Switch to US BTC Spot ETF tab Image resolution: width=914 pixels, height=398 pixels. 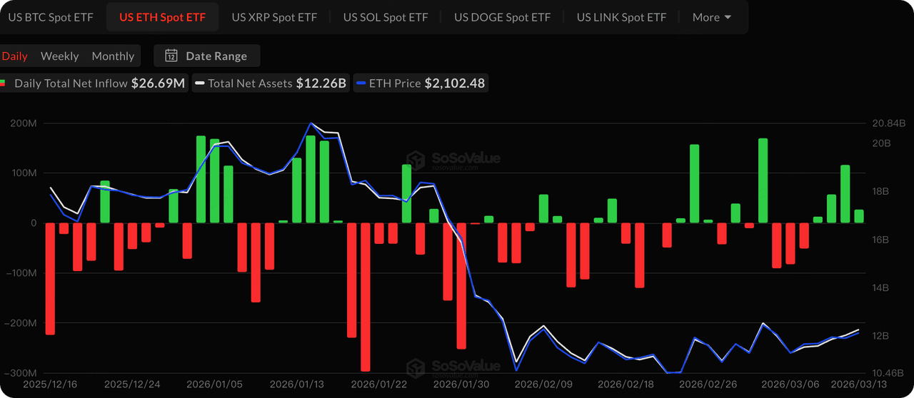coord(50,17)
